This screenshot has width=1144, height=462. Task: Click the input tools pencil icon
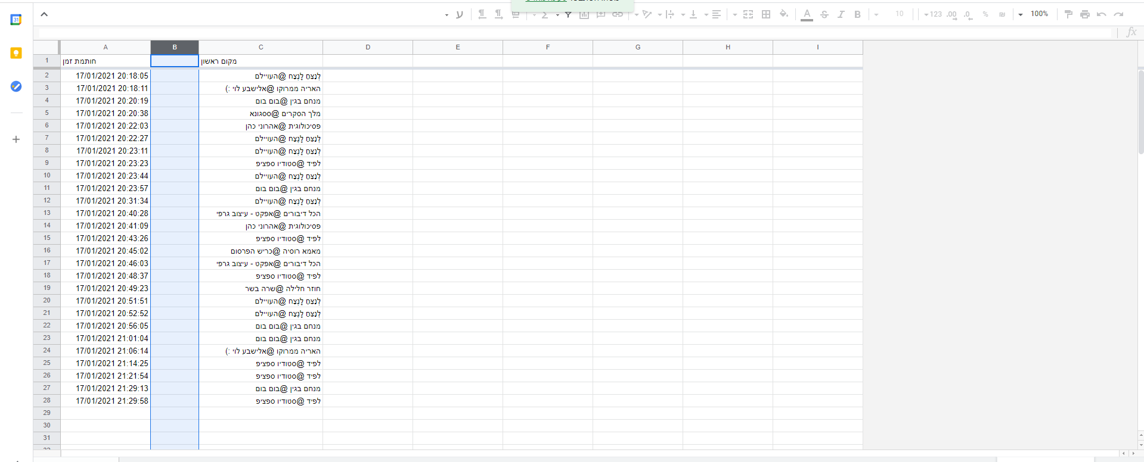459,14
